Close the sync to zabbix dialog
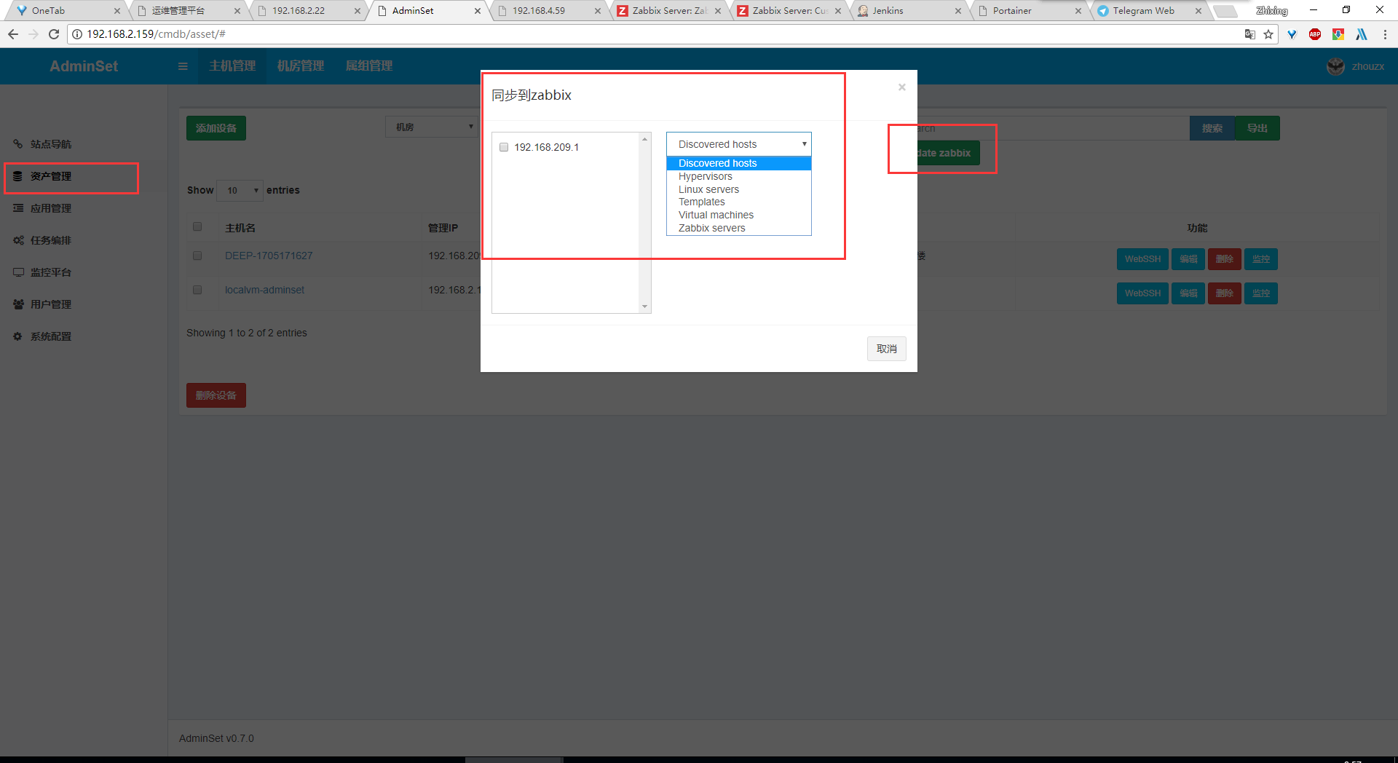The width and height of the screenshot is (1398, 763). pyautogui.click(x=902, y=87)
